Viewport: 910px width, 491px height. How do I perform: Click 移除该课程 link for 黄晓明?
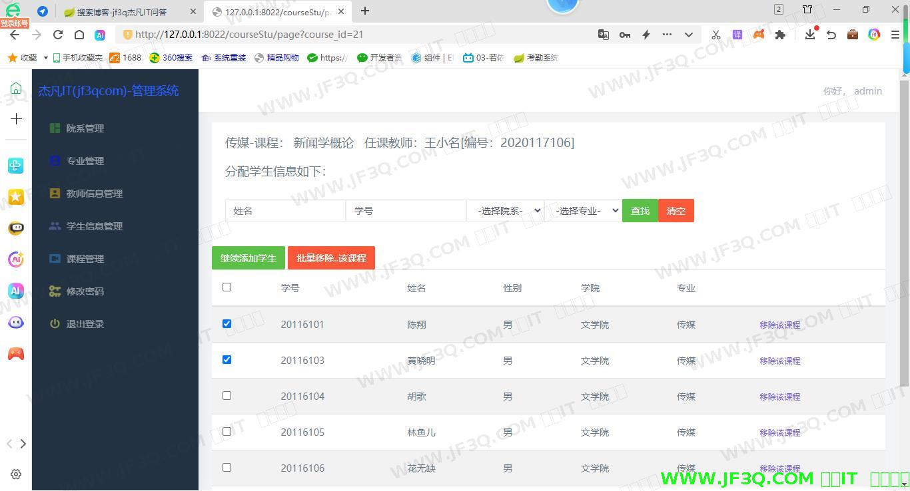point(779,361)
